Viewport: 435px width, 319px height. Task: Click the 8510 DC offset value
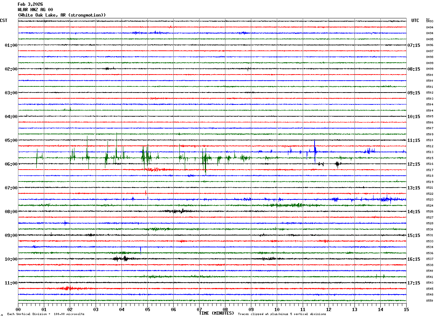coord(430,140)
